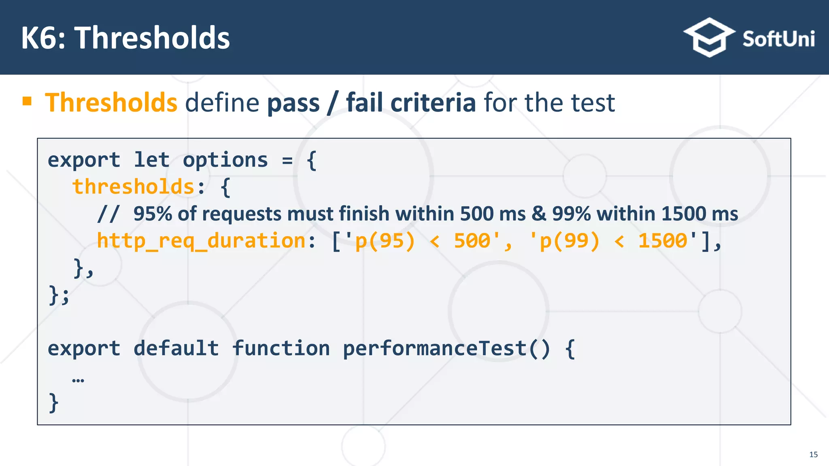
Task: Click the closing brace of the function
Action: 53,403
